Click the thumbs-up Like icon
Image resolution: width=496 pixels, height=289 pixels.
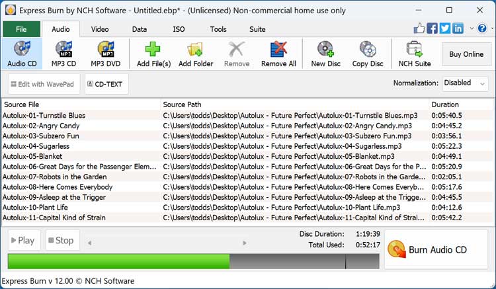point(419,28)
